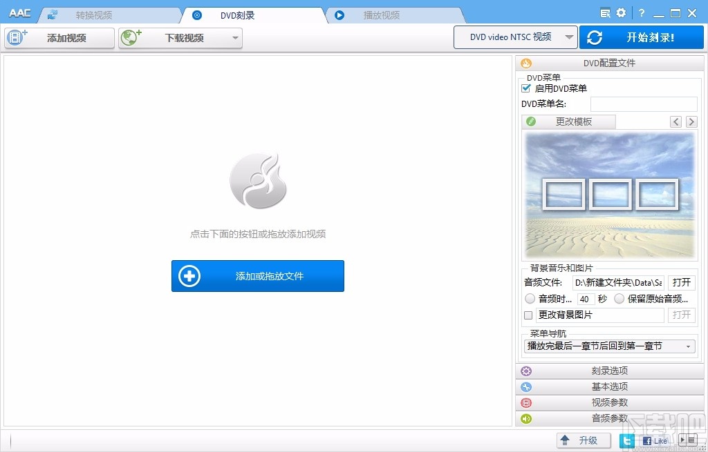Open the 基本选项 basic options panel icon
The width and height of the screenshot is (708, 452).
(x=526, y=386)
